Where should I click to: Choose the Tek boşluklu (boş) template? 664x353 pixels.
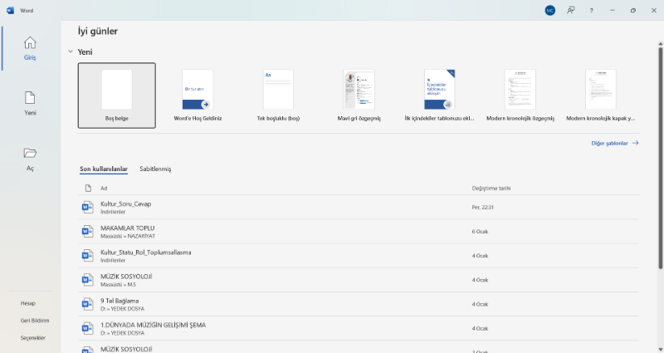[278, 96]
